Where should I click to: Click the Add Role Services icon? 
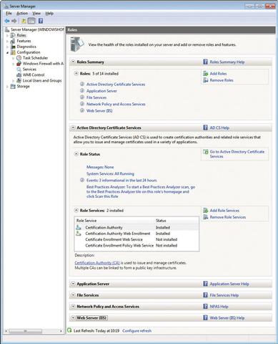pyautogui.click(x=205, y=211)
